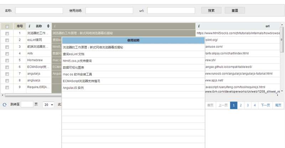The image size is (285, 148).
Task: Click the horizontal scrollbar left arrow
Action: (2, 95)
